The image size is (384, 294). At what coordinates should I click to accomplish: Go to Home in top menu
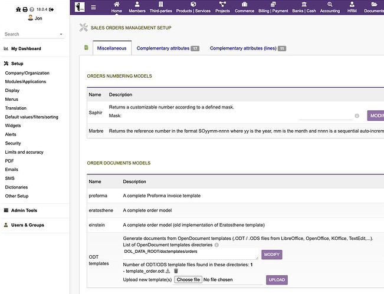pos(117,7)
